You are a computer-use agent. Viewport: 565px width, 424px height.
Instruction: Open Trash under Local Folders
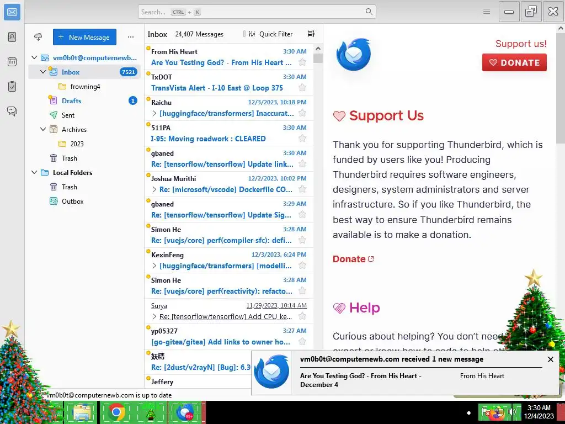[x=84, y=187]
